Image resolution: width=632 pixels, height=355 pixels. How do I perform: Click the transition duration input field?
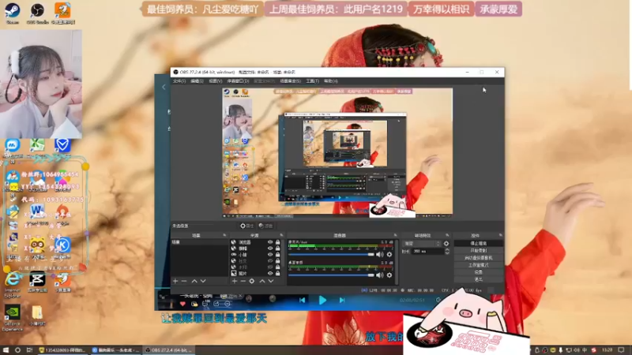pos(427,251)
